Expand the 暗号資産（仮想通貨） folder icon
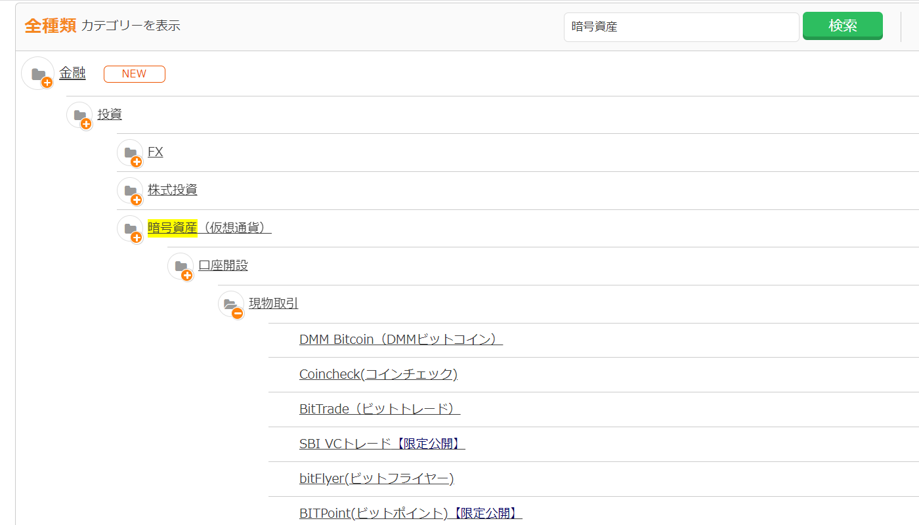This screenshot has width=919, height=525. [130, 228]
